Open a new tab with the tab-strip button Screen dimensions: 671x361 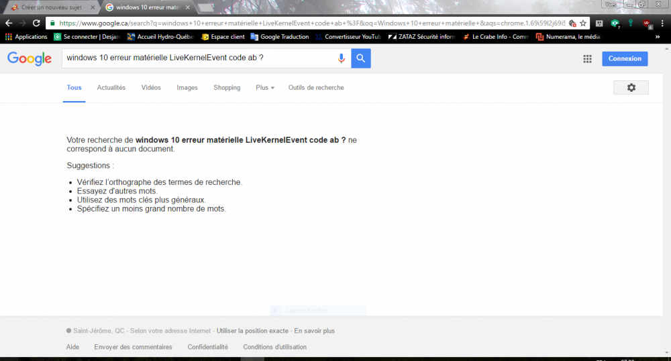(206, 7)
